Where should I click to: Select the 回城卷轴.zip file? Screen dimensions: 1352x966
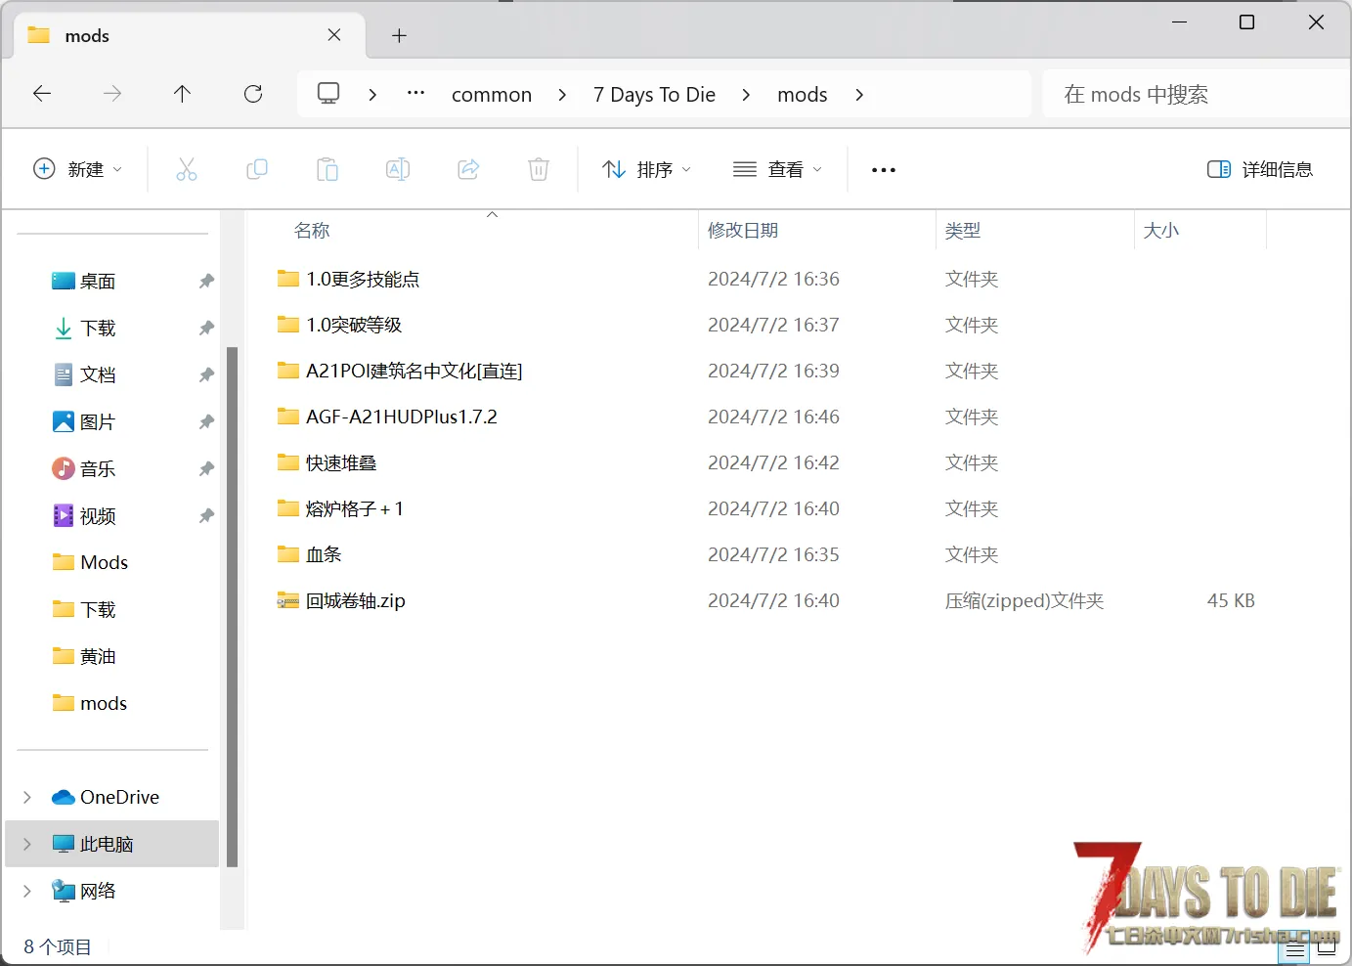(x=356, y=600)
